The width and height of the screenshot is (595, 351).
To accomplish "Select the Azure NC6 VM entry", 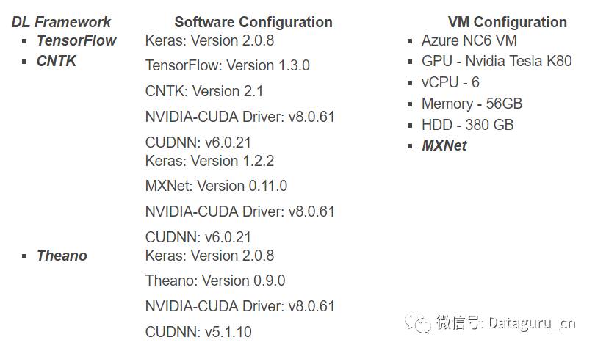I will [x=469, y=40].
